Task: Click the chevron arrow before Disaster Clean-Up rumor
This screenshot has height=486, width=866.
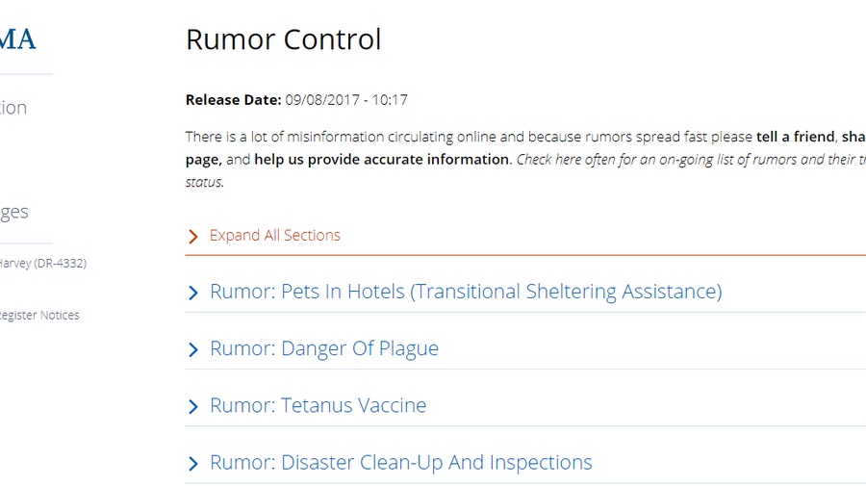Action: 192,463
